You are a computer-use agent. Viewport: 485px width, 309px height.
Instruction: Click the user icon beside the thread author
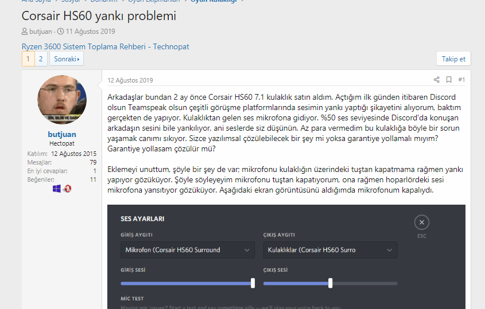tap(25, 32)
